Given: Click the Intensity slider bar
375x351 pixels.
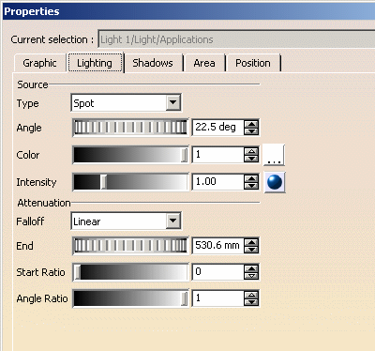Looking at the screenshot, I should click(x=130, y=182).
